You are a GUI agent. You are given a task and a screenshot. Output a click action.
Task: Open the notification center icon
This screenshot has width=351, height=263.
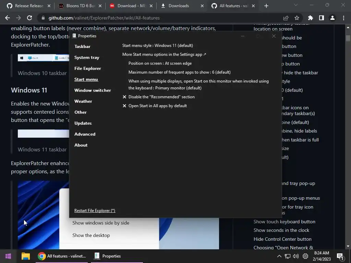pyautogui.click(x=340, y=256)
